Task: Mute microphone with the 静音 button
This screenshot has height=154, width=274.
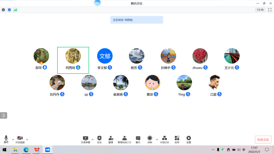Action: click(6, 139)
